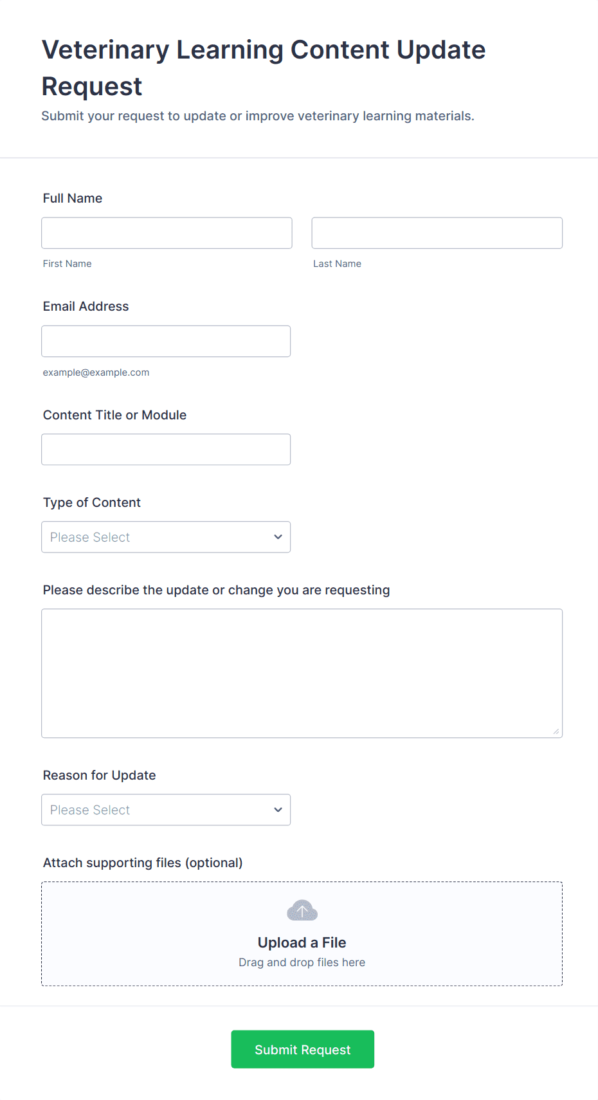This screenshot has width=598, height=1100.
Task: Focus the update description text area
Action: coord(302,673)
